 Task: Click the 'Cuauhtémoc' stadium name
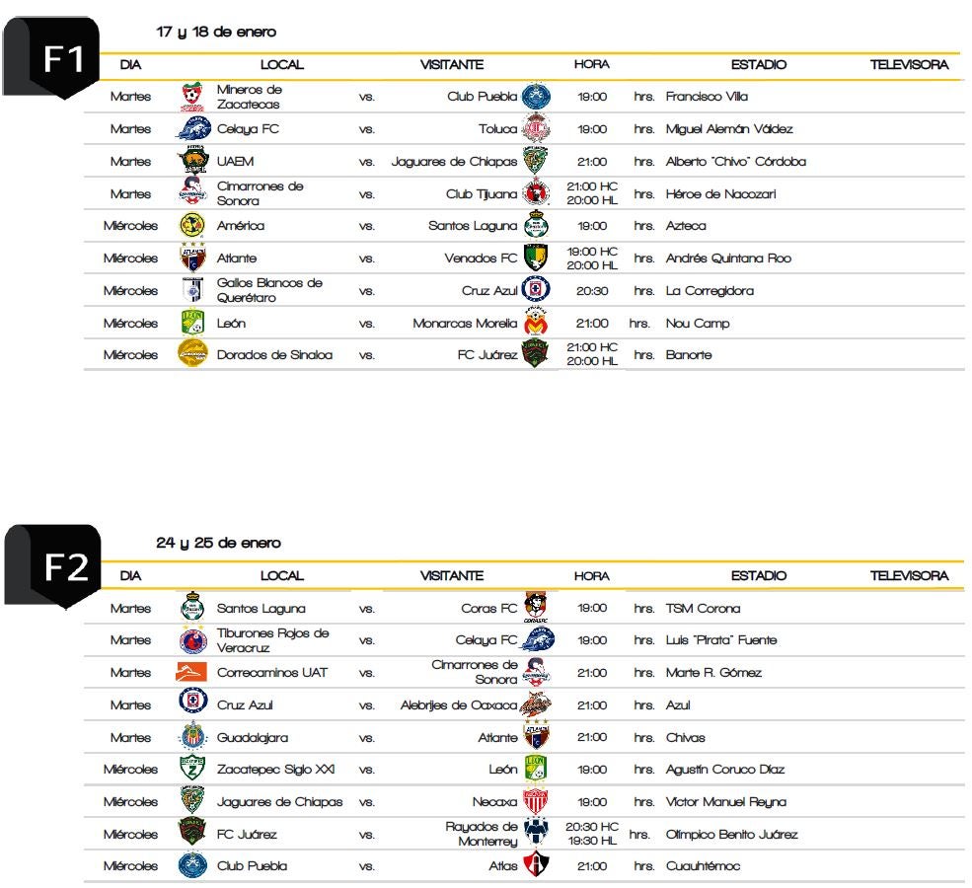coord(703,866)
